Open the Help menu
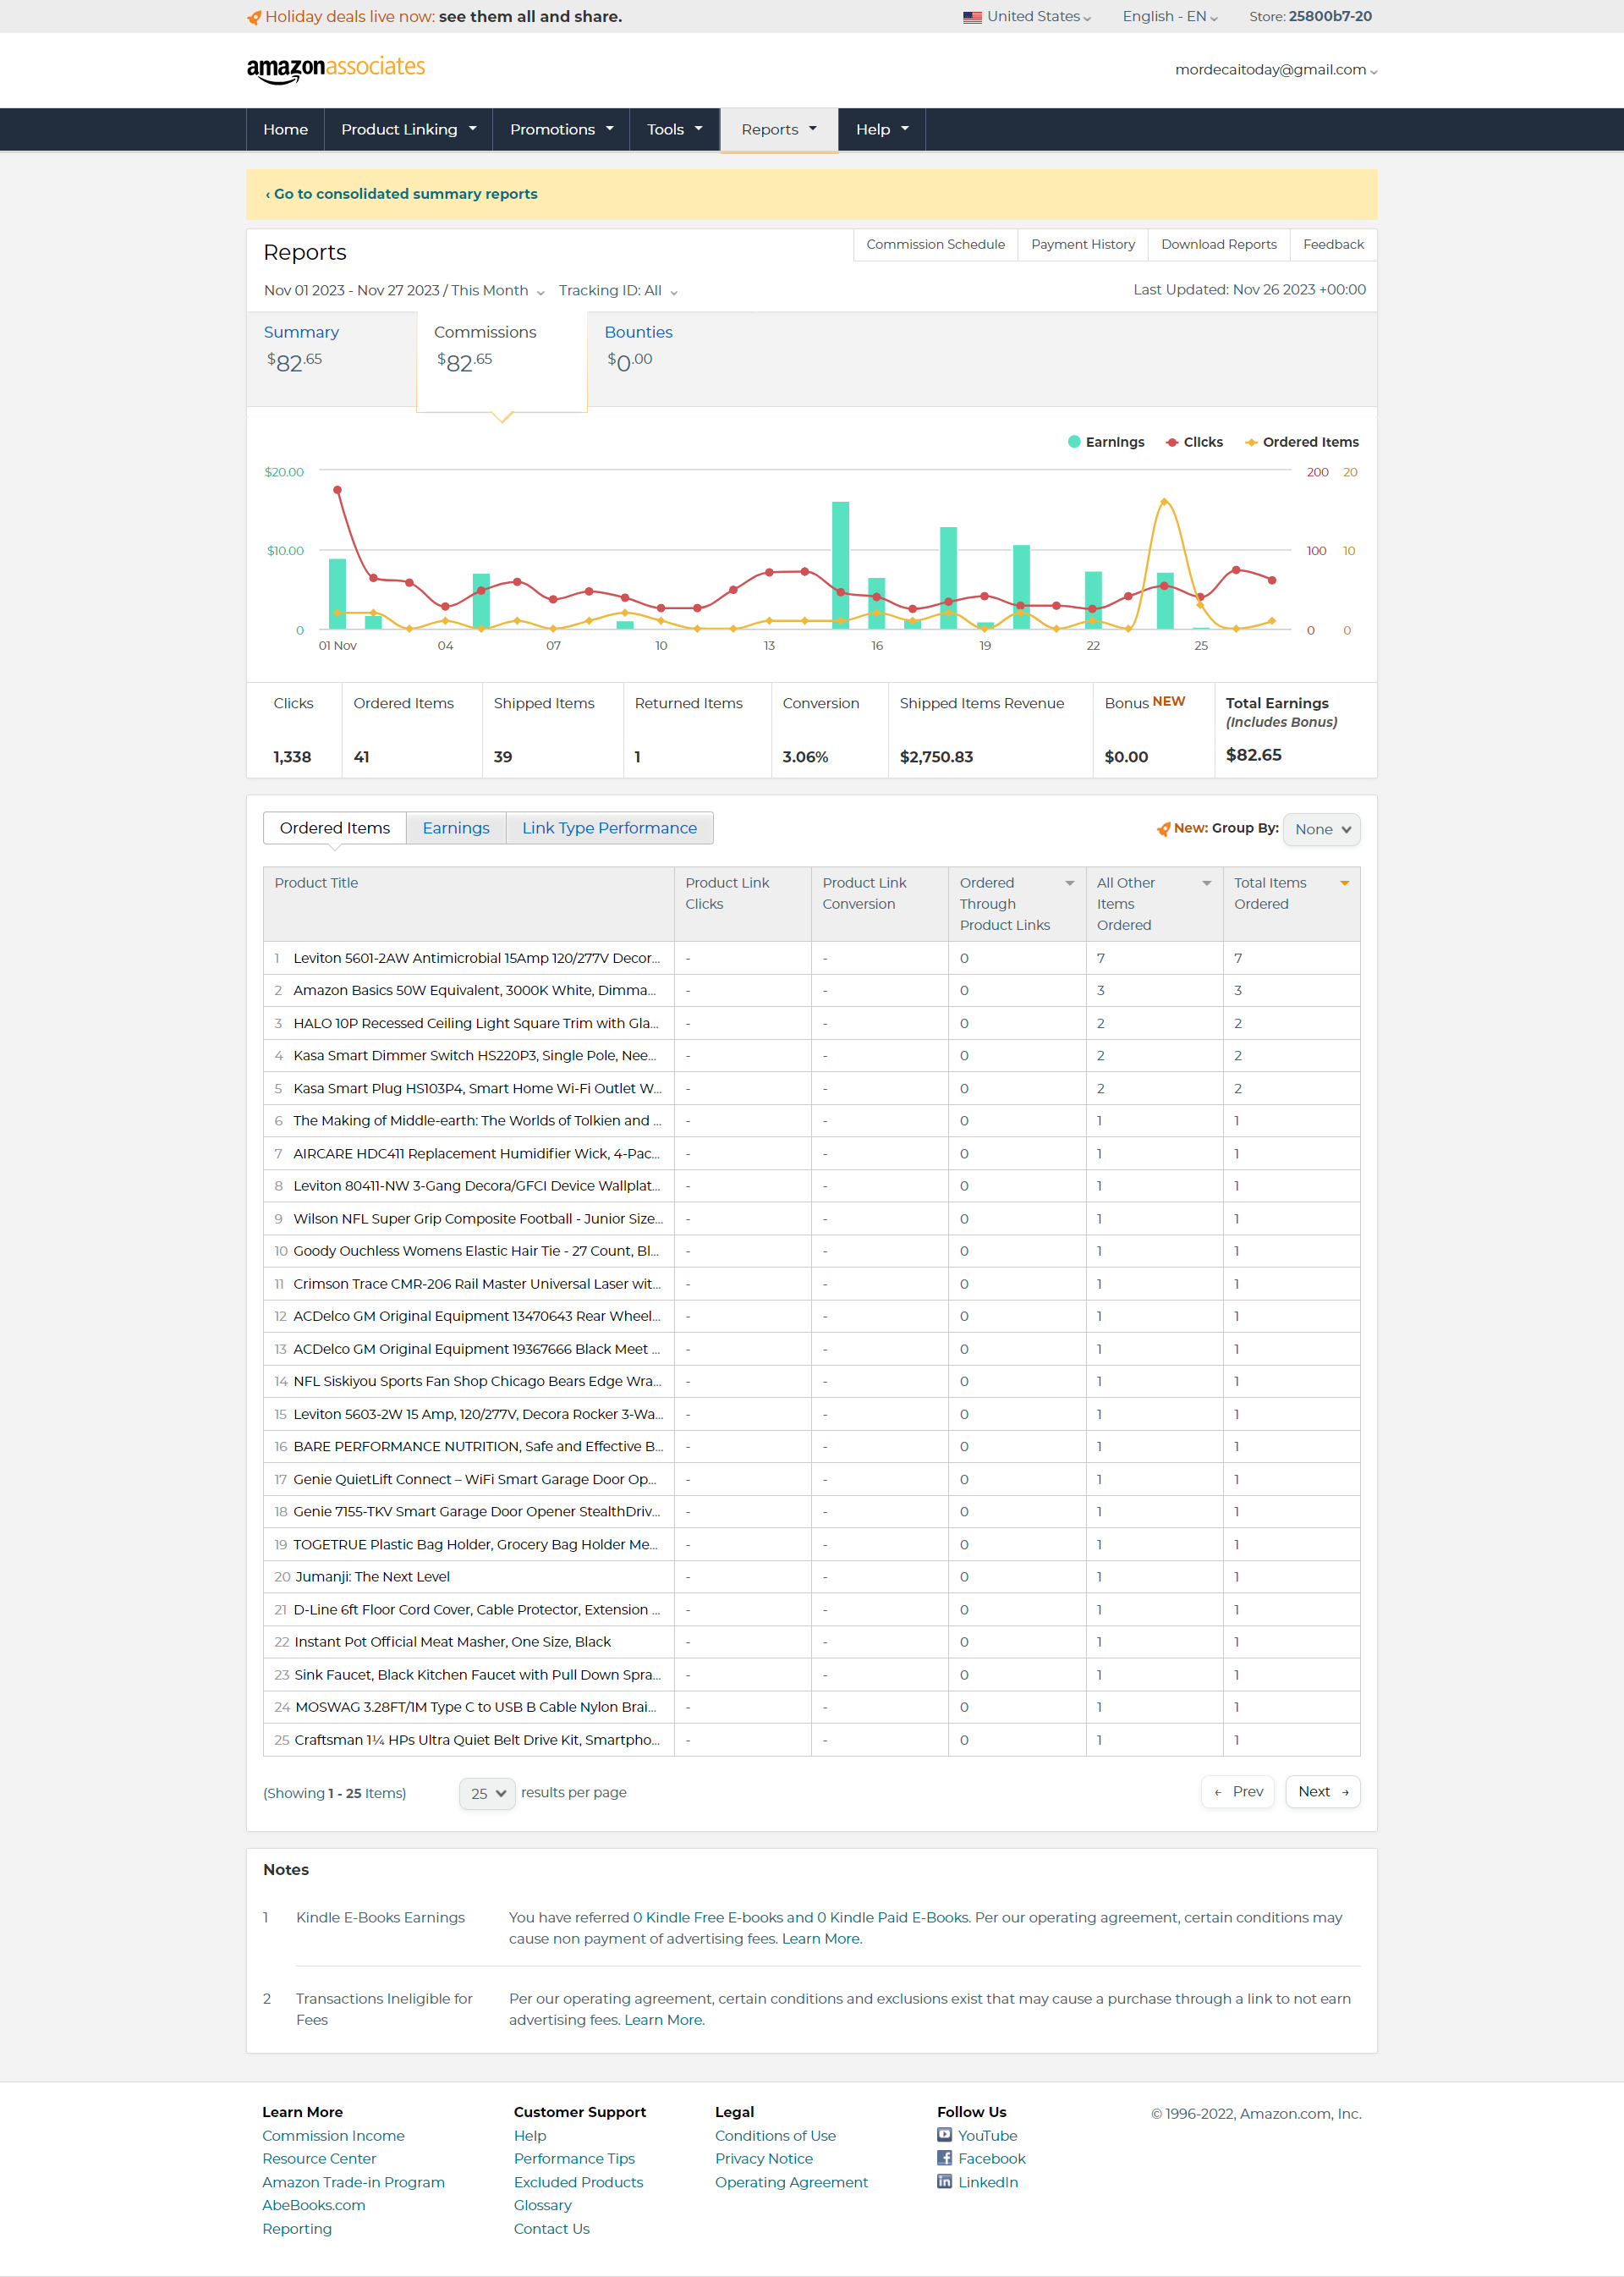This screenshot has width=1624, height=2277. [x=882, y=130]
